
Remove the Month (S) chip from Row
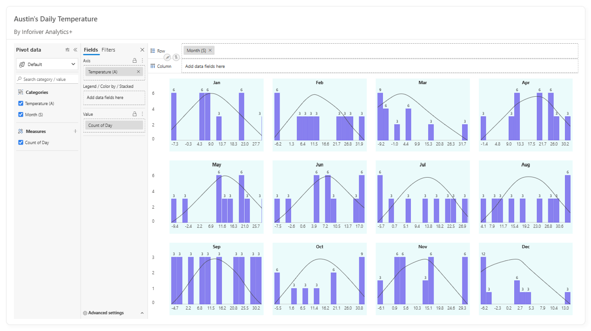coord(210,50)
